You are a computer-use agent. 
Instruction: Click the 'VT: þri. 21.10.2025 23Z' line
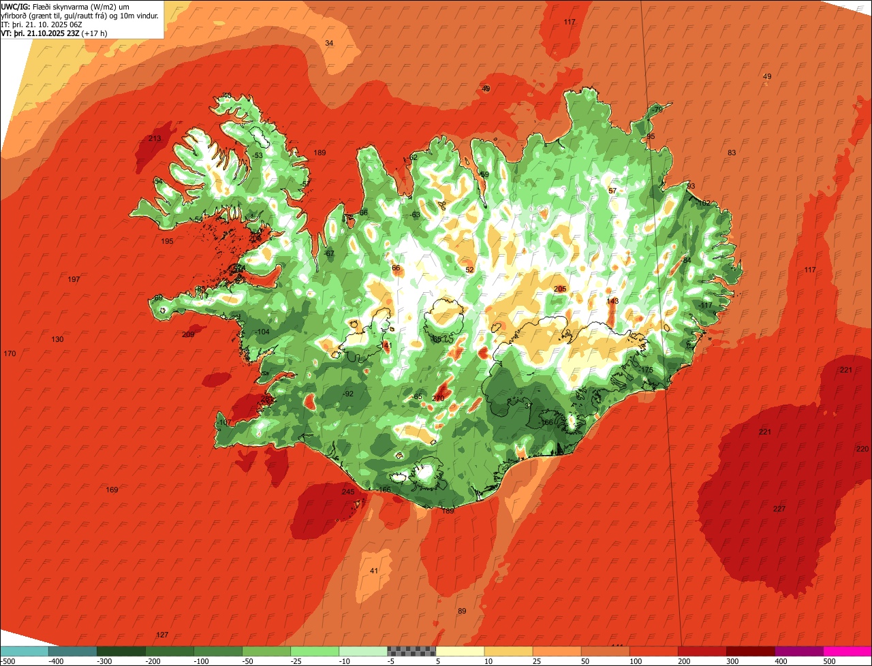click(54, 33)
